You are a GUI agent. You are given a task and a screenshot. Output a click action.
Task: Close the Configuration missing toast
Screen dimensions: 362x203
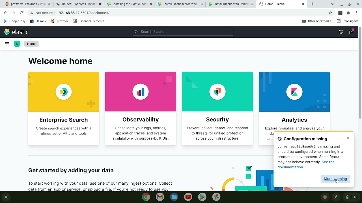[x=348, y=138]
